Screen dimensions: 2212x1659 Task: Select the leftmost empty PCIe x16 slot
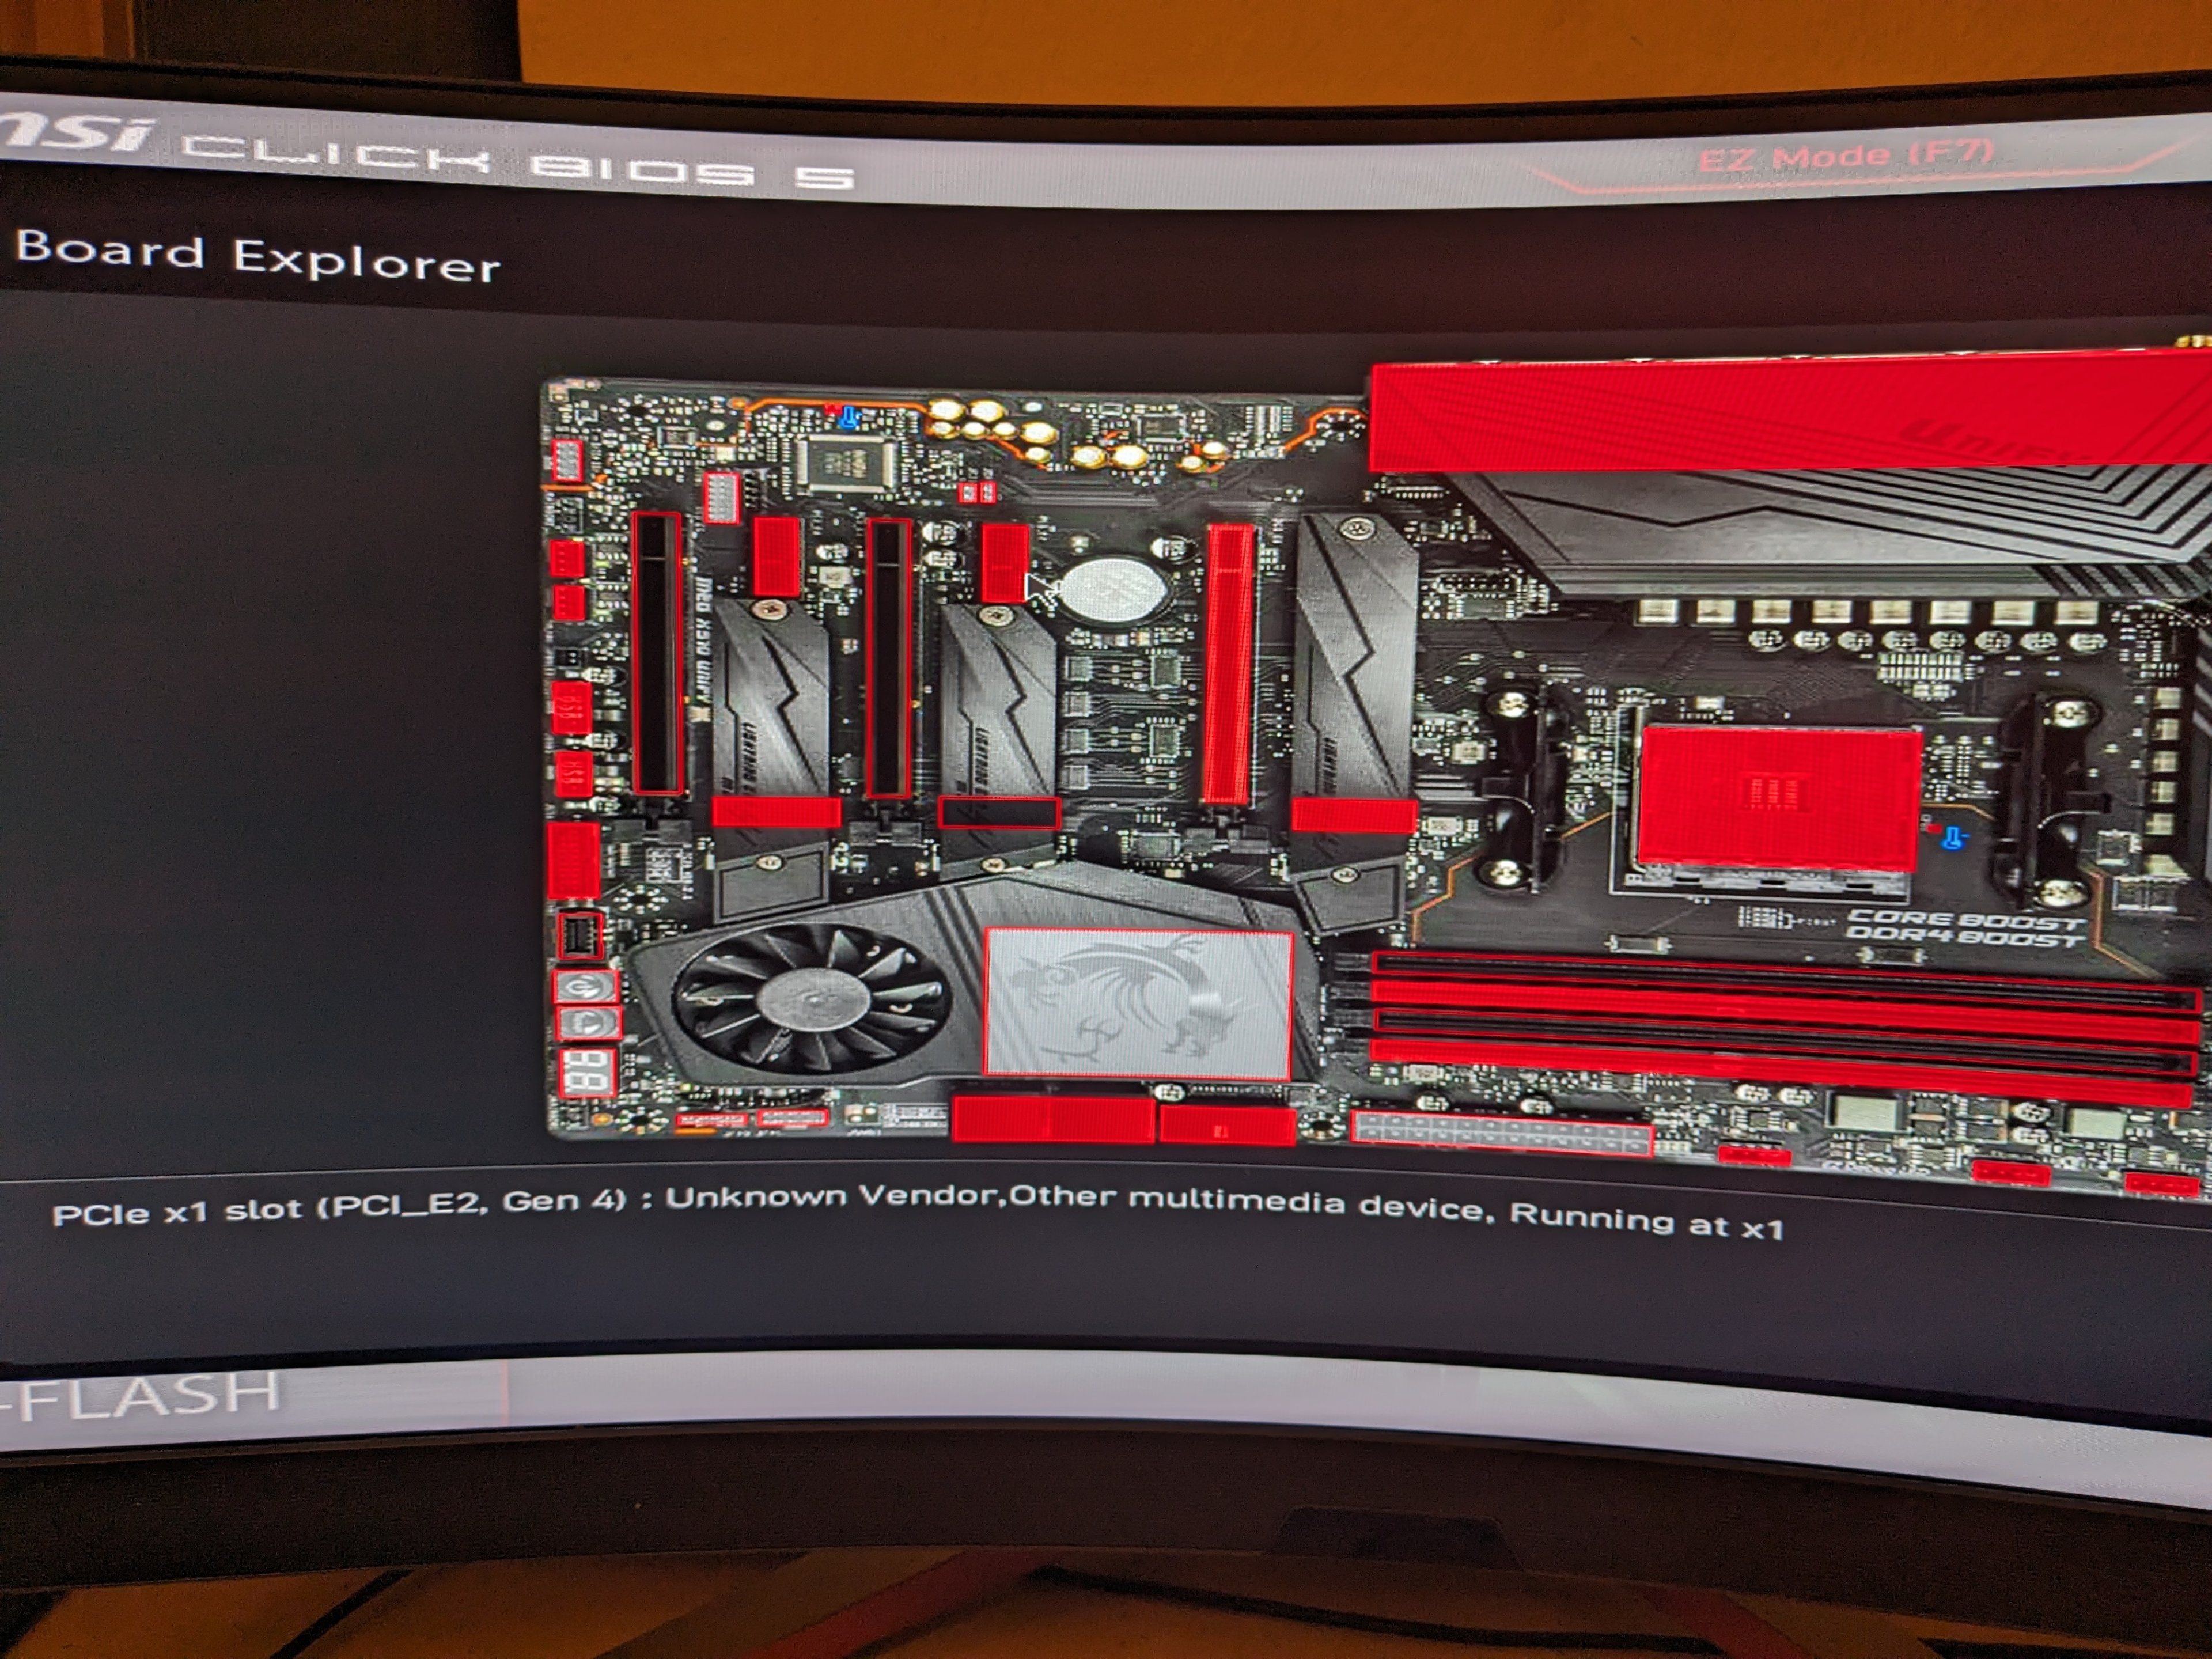coord(657,653)
